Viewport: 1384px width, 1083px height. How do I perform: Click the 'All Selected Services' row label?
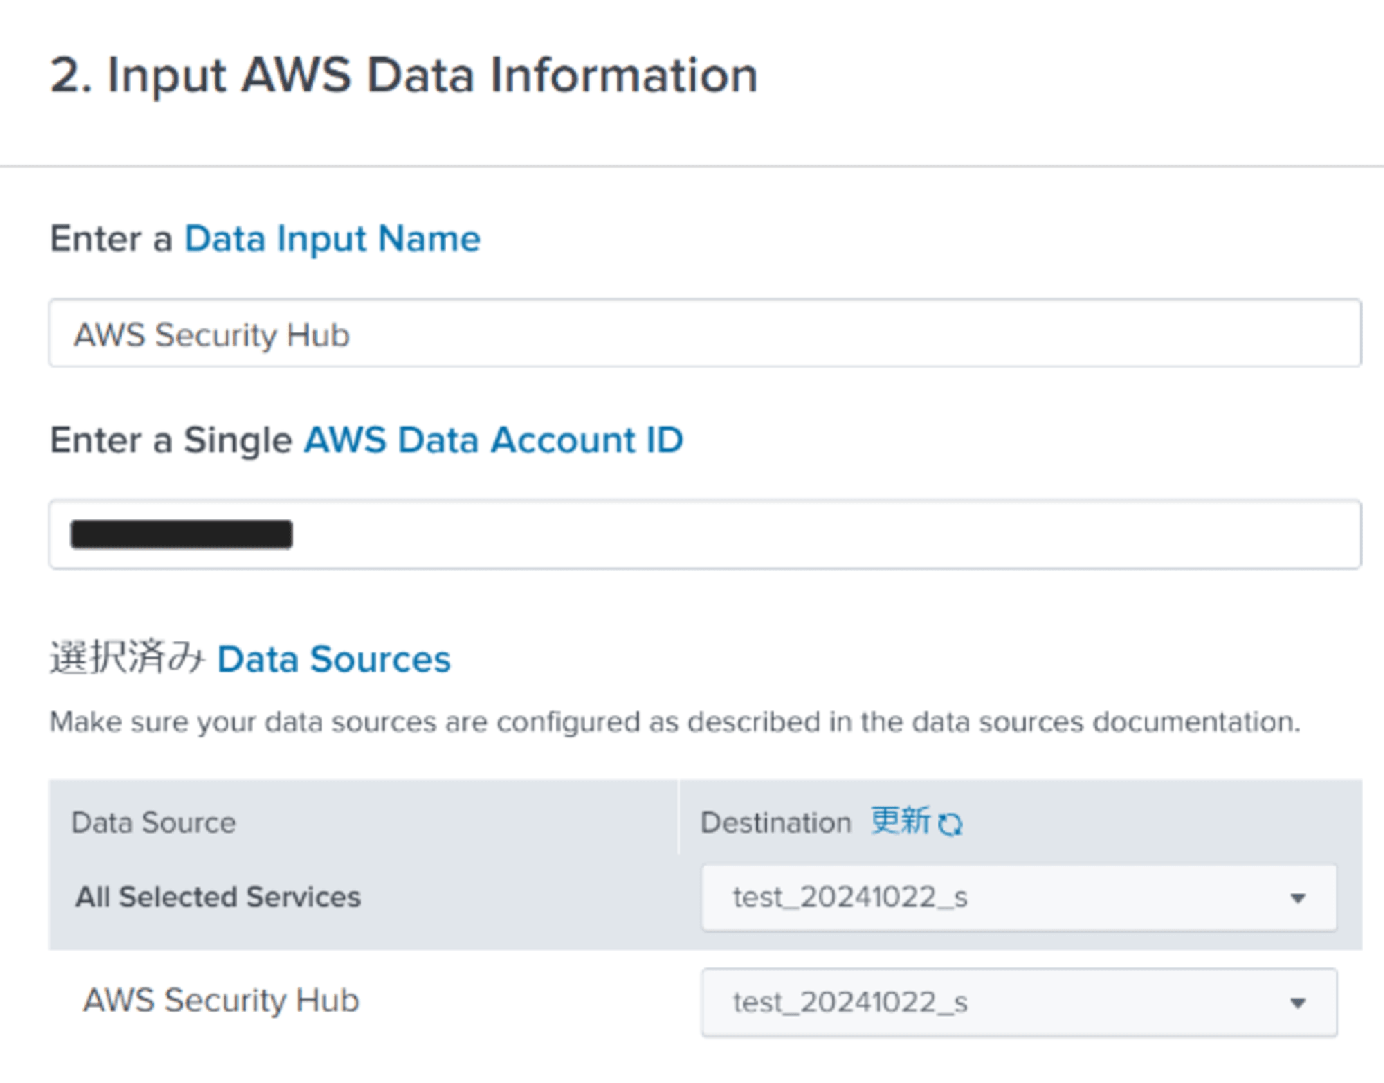pos(218,897)
